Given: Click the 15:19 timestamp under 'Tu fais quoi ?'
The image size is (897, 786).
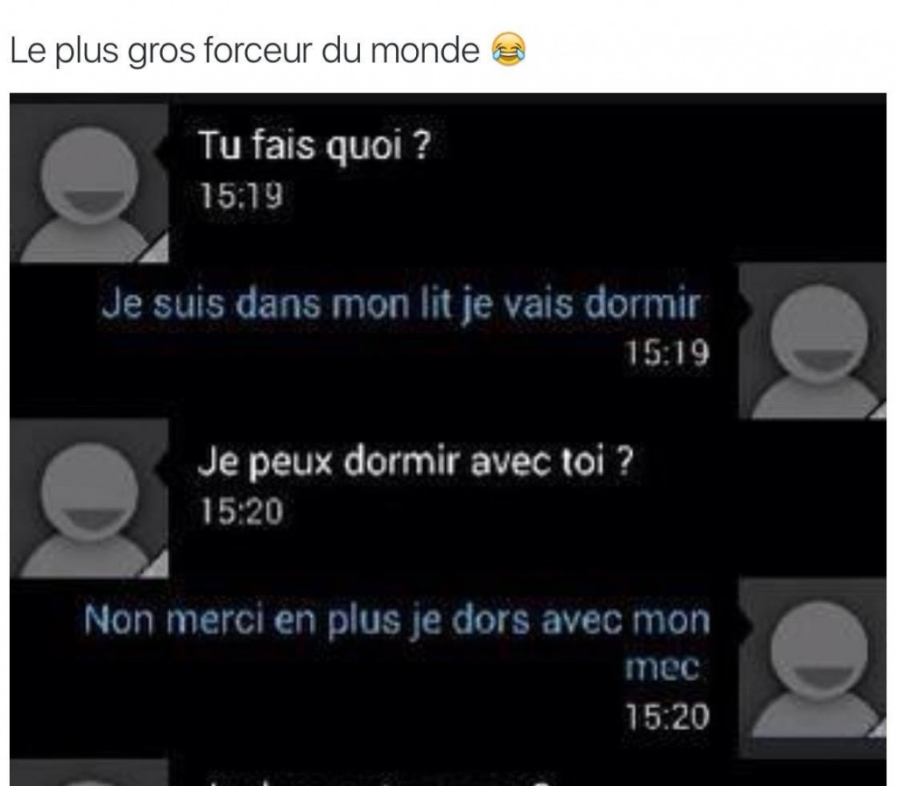Looking at the screenshot, I should pyautogui.click(x=241, y=195).
